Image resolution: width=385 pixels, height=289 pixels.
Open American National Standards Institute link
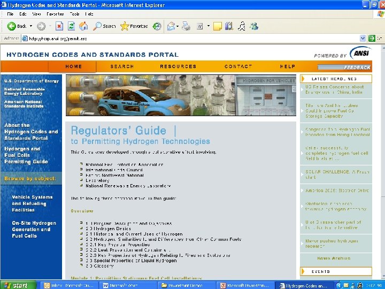click(24, 104)
